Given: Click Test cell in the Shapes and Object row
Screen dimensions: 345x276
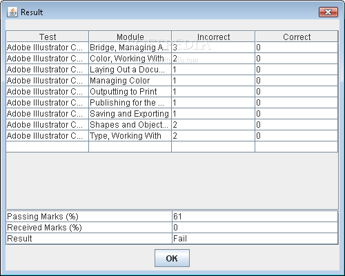Looking at the screenshot, I should point(48,125).
